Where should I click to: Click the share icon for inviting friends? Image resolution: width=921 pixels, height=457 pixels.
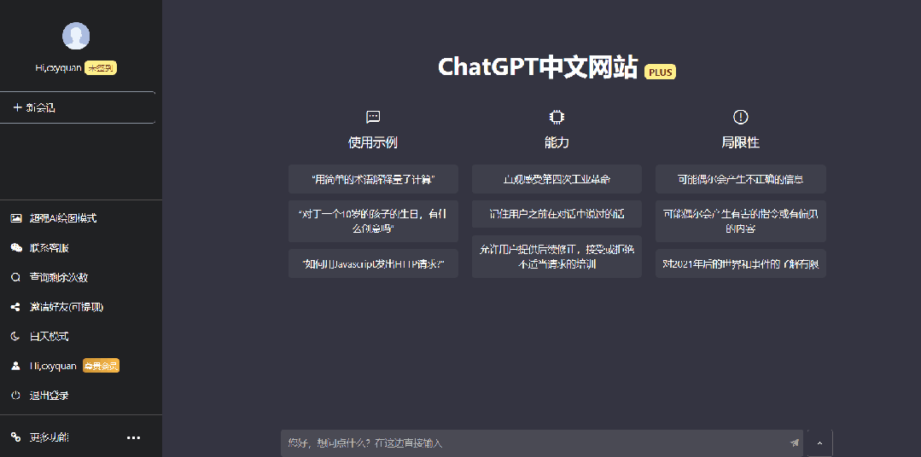(16, 307)
